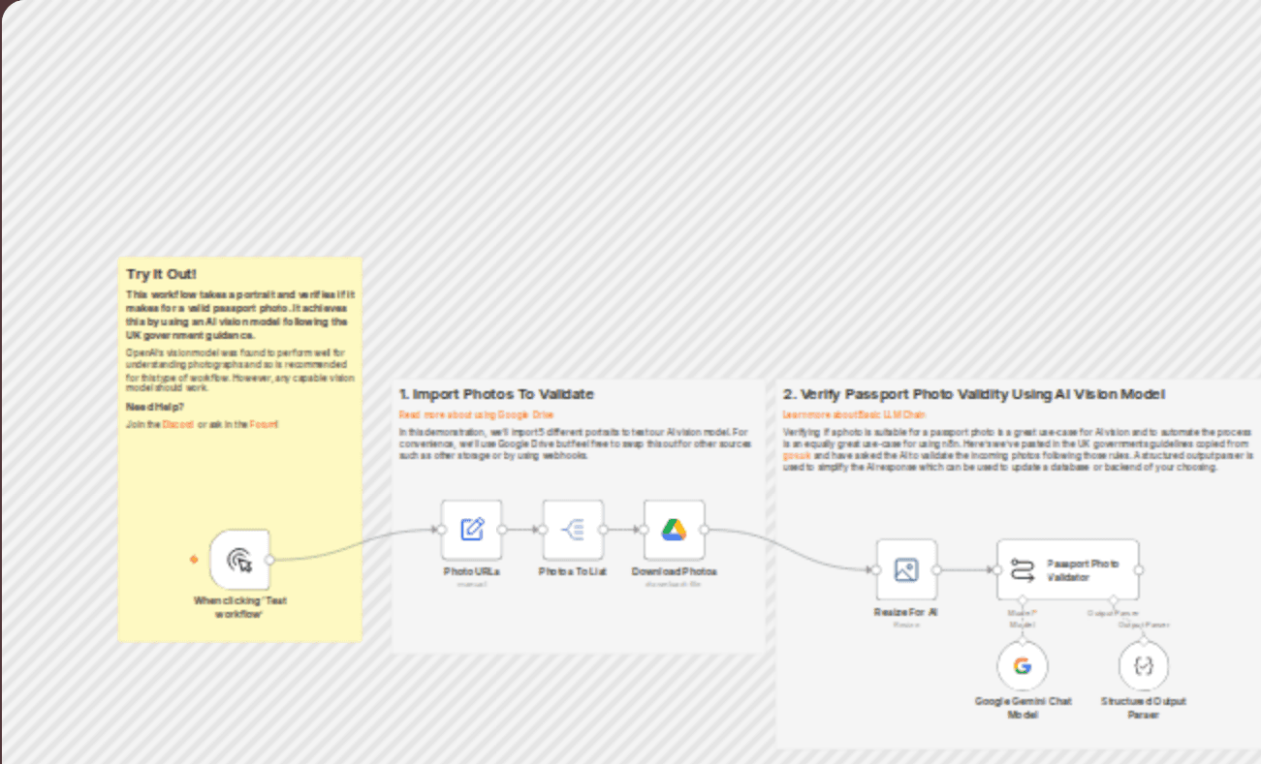Click output connector of Photos To List node

coord(603,530)
